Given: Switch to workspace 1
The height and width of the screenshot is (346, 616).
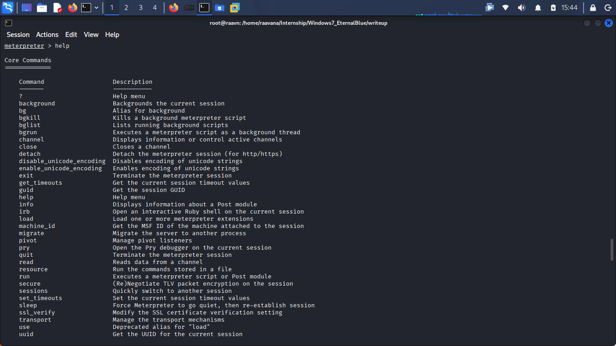Looking at the screenshot, I should [112, 8].
